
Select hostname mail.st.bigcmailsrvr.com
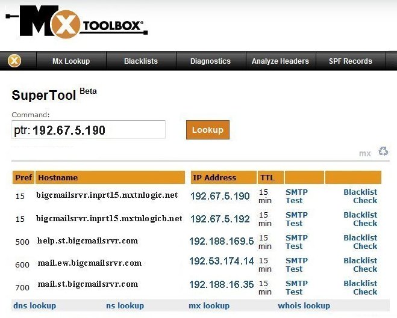coord(88,284)
